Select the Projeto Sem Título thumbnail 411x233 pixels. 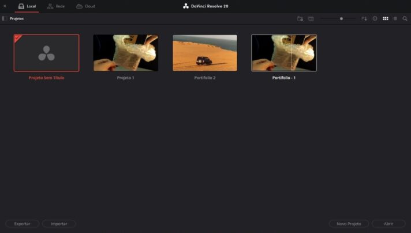pyautogui.click(x=46, y=53)
